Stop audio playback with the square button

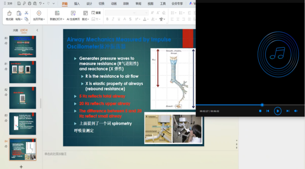tap(260, 111)
